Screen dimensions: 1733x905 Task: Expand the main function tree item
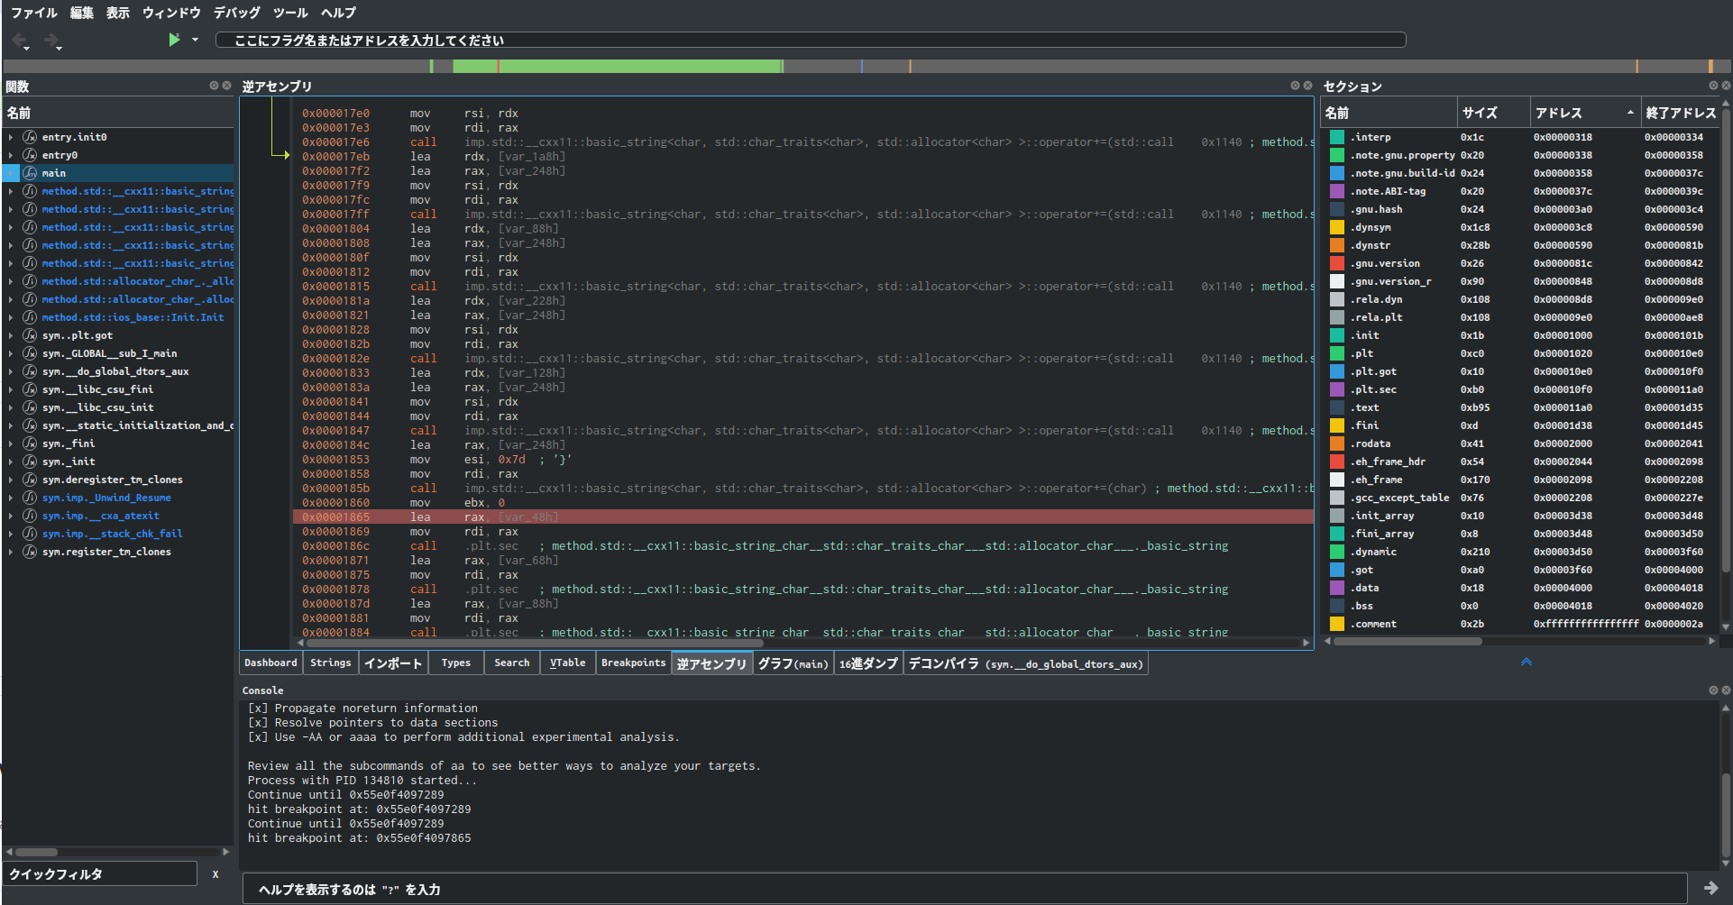(11, 173)
